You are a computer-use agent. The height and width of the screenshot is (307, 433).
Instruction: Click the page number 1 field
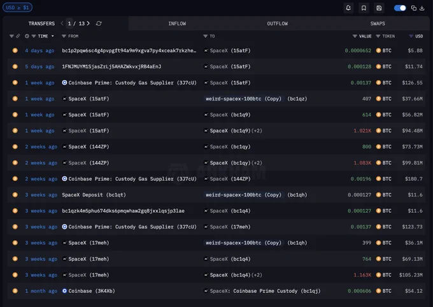click(69, 24)
